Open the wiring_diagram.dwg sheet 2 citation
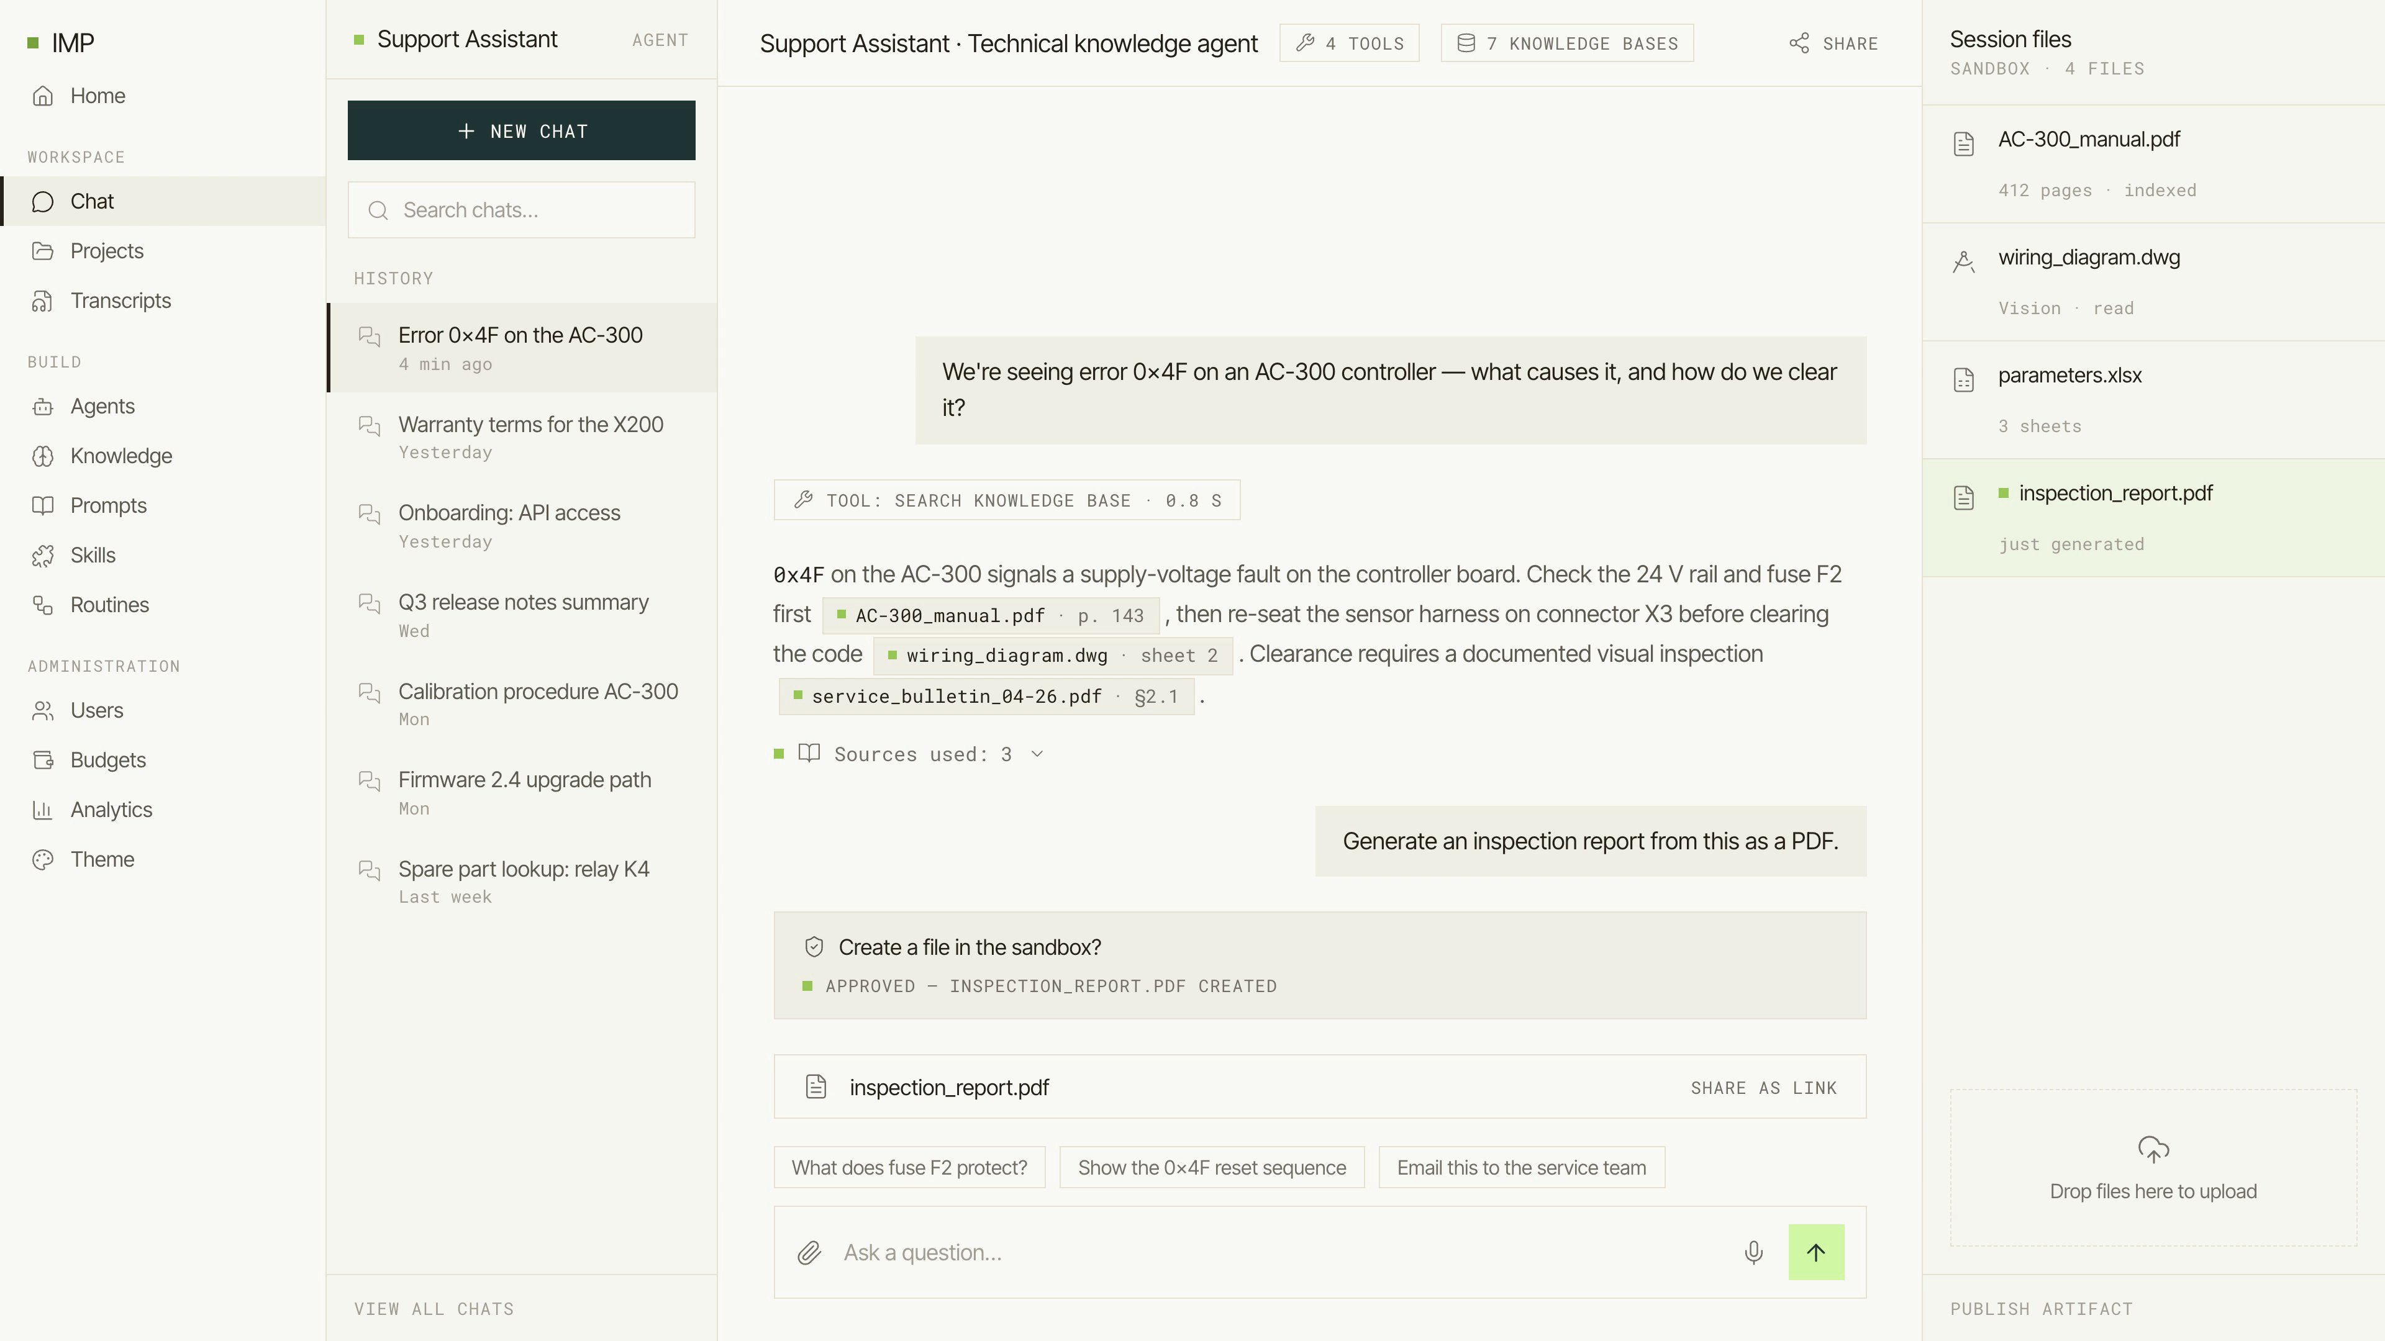The height and width of the screenshot is (1341, 2385). click(1053, 655)
